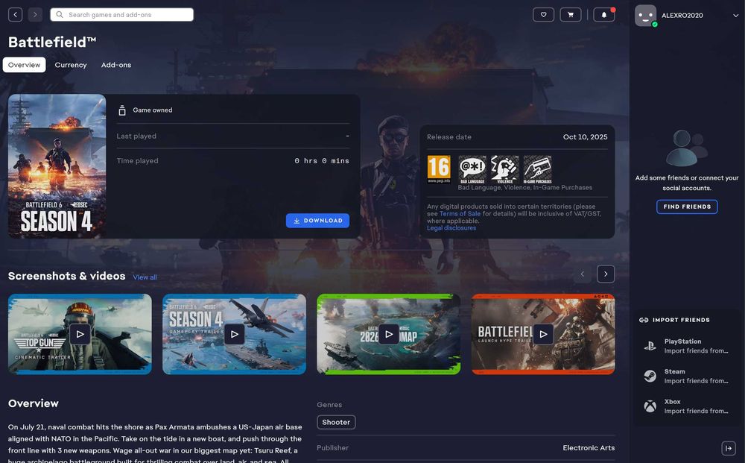Click the Bad Language rating icon
Screen dimensions: 745x463
click(x=472, y=169)
